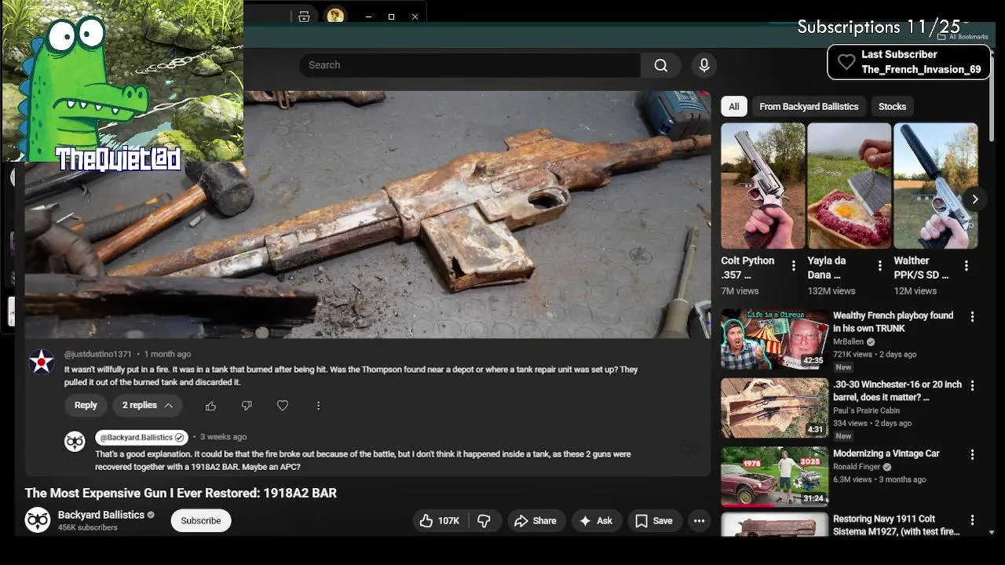Open options for Yayla da Dana short

[x=880, y=266]
